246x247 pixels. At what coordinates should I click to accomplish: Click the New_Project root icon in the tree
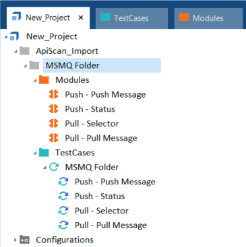(x=15, y=36)
